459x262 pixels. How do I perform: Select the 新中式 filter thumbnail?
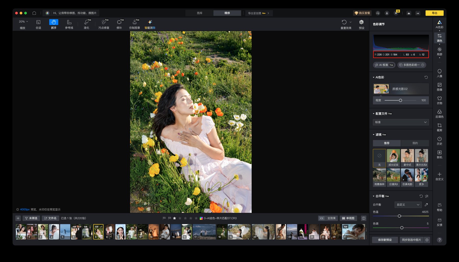pos(407,158)
